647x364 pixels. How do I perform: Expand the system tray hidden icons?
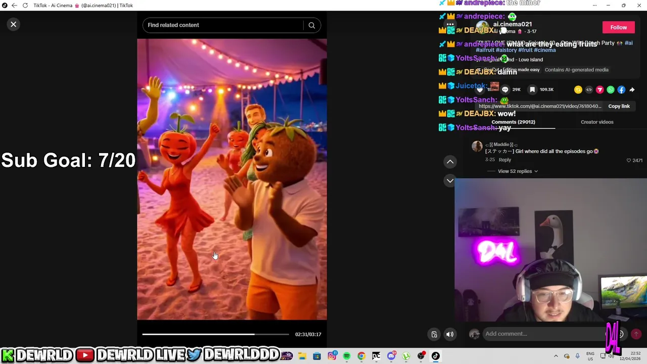[x=556, y=356]
